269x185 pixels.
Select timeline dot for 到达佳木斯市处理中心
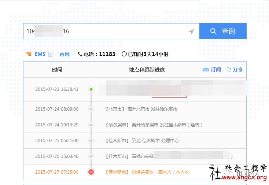click(x=91, y=141)
